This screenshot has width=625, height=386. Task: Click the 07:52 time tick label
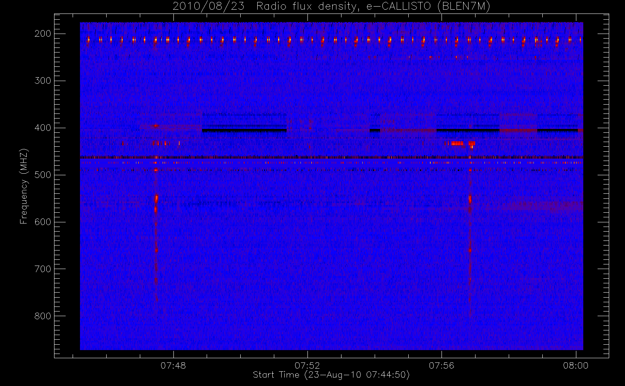(x=307, y=366)
